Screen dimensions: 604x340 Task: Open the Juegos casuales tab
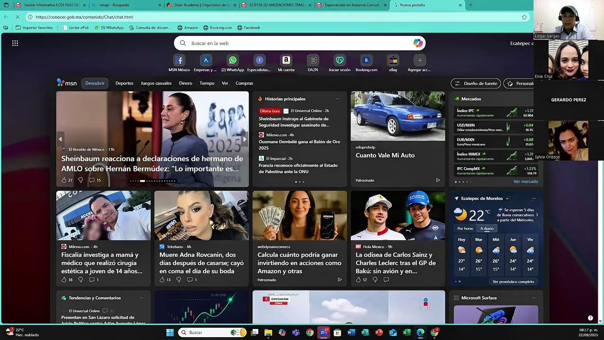pos(156,83)
